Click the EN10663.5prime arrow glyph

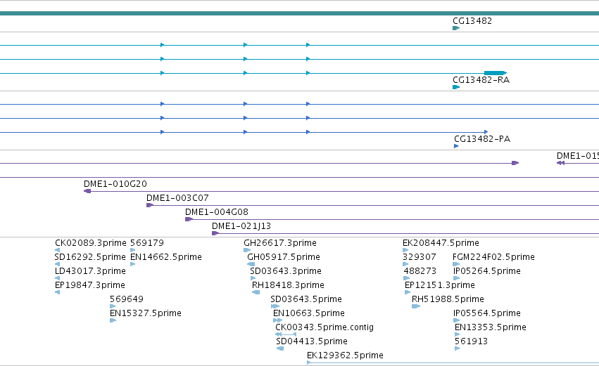coord(278,320)
